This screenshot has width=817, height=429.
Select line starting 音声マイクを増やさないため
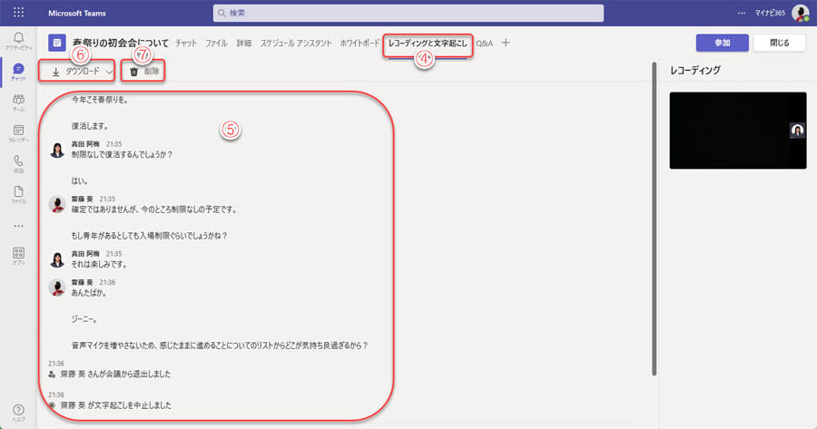point(220,346)
